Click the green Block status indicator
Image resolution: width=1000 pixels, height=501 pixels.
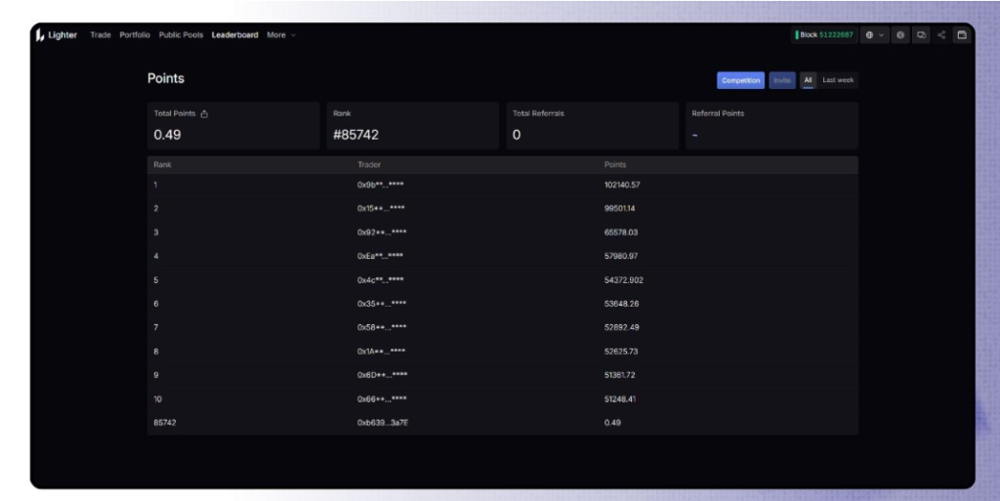click(824, 35)
